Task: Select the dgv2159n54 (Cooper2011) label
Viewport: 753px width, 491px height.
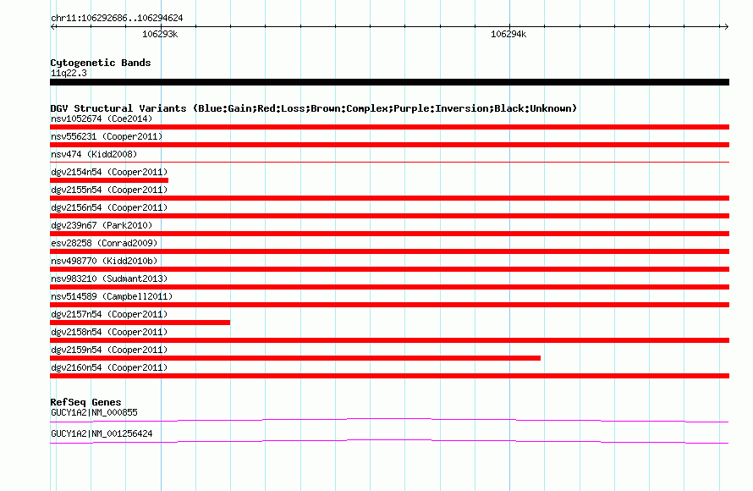Action: click(109, 350)
